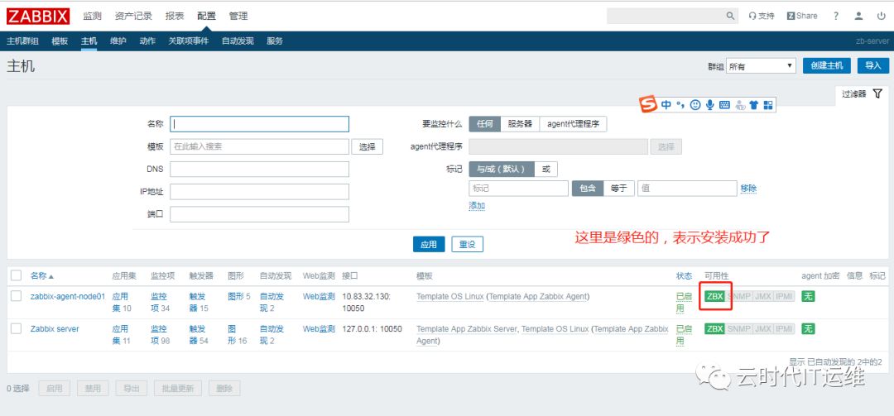The width and height of the screenshot is (894, 416).
Task: Click the Sogou emoji smiley icon
Action: (x=695, y=105)
